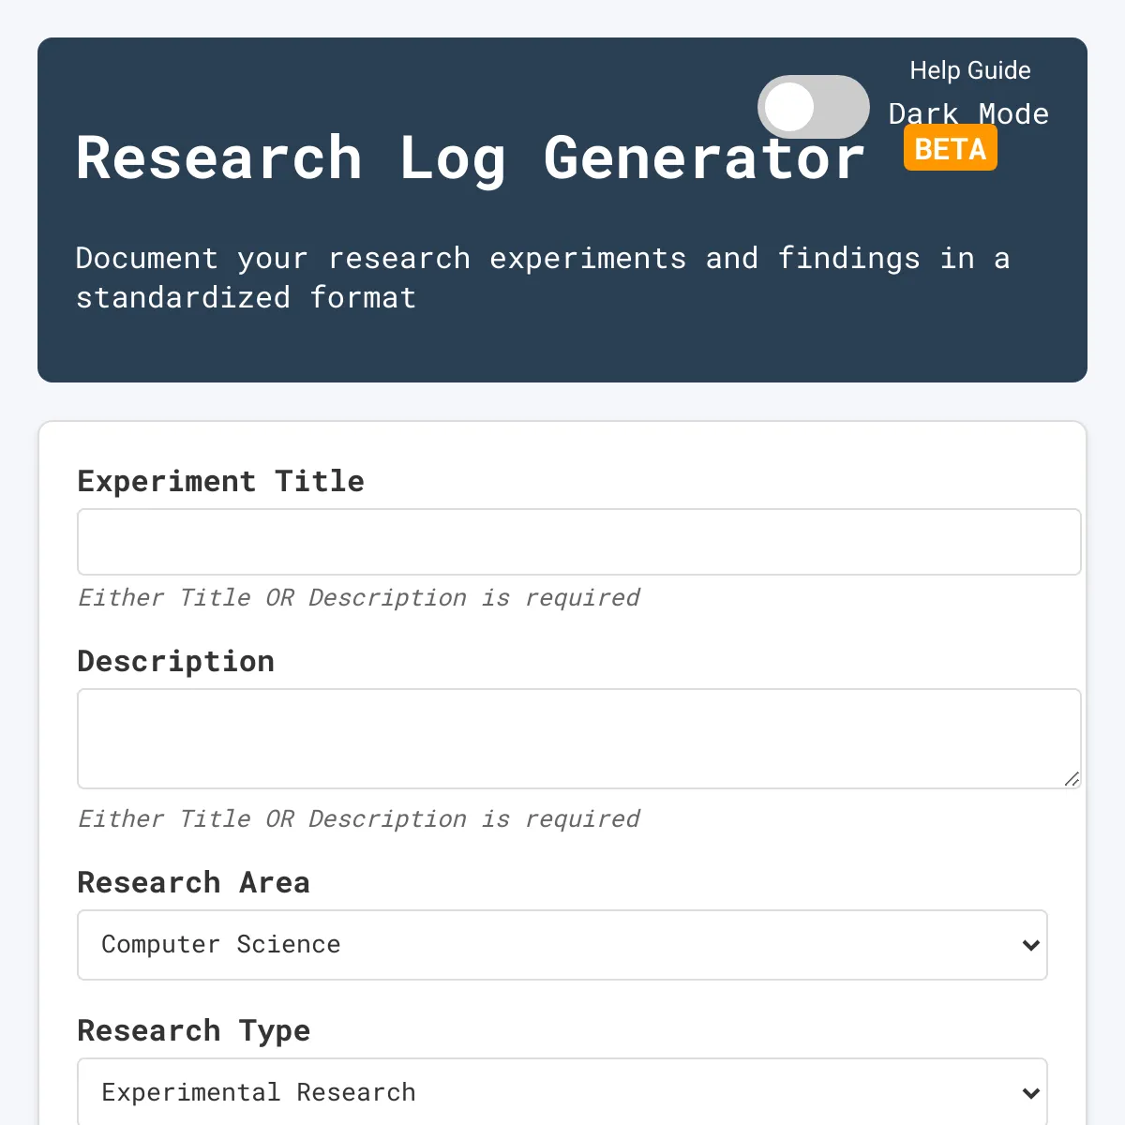Image resolution: width=1125 pixels, height=1125 pixels.
Task: Click the Experiment Title field label
Action: [220, 481]
